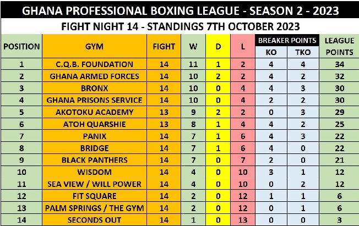Select the PALM SPRINGS / THE GYM cell
The height and width of the screenshot is (226, 359).
point(94,208)
